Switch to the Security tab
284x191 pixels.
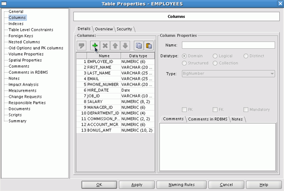click(124, 29)
